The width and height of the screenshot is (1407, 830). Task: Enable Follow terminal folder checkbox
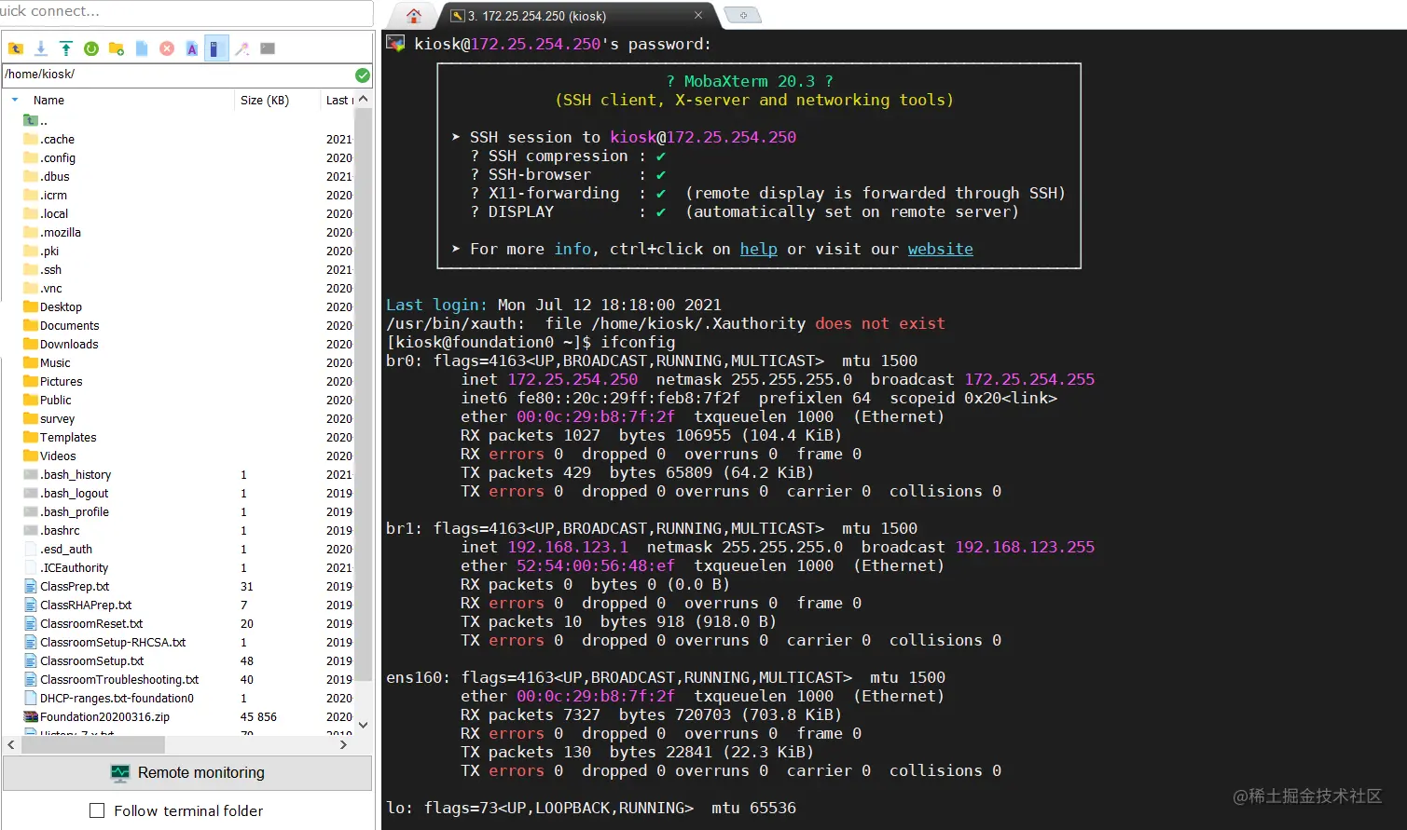(97, 810)
